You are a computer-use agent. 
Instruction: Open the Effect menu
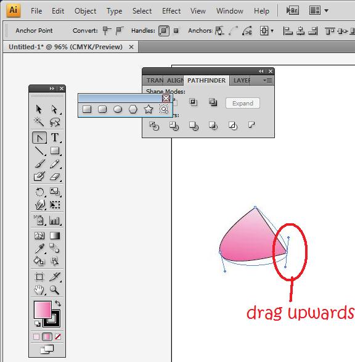point(171,11)
